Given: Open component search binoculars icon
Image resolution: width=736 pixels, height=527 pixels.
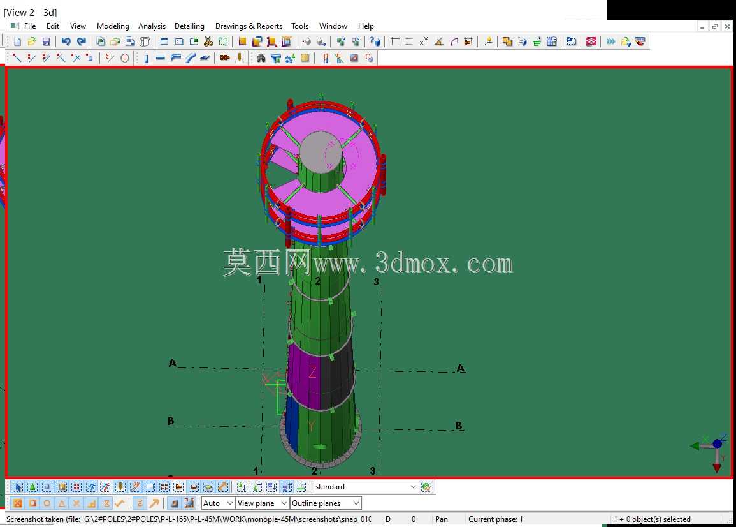Looking at the screenshot, I should 261,58.
